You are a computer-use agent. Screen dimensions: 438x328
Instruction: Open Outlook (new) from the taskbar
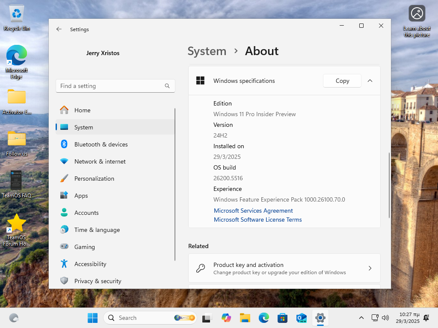click(302, 318)
